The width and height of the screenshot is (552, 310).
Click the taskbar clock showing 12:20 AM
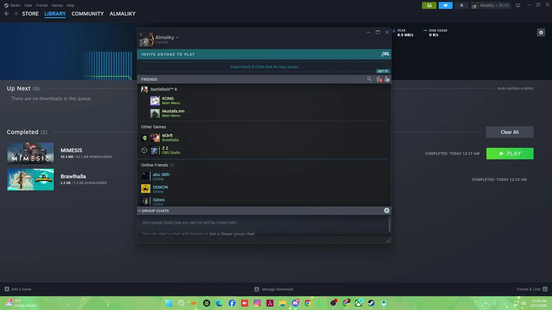point(539,303)
